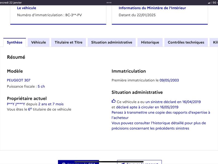Open the Titulaire et Titre tab

coord(69,42)
